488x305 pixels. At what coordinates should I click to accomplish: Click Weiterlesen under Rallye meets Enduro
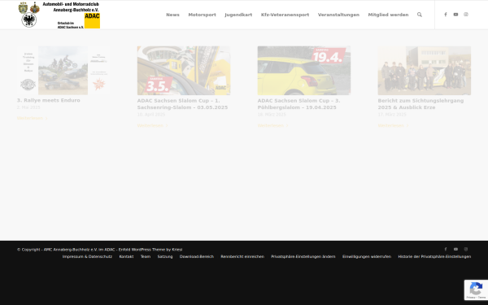[32, 118]
